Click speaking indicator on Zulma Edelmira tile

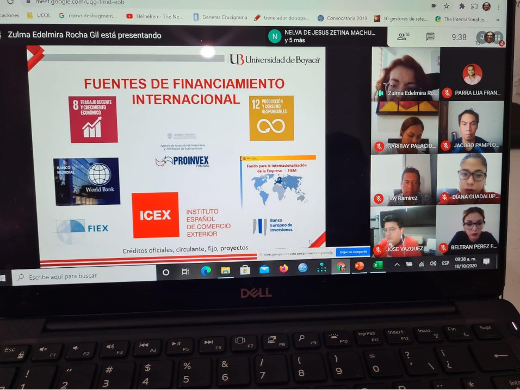pos(380,93)
